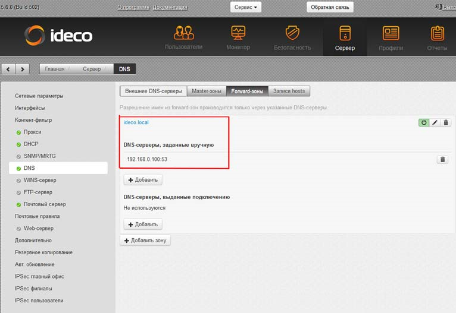This screenshot has height=313, width=456.
Task: Select DHCP in the sidebar
Action: click(31, 144)
